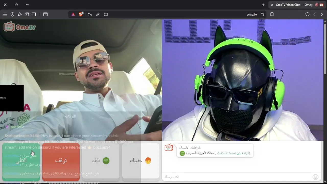Click 'المملكة العربية السعودية' country text in chat

tap(201, 153)
